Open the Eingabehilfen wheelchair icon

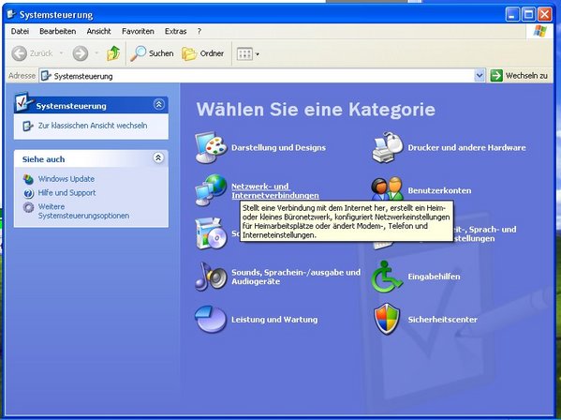[x=387, y=276]
